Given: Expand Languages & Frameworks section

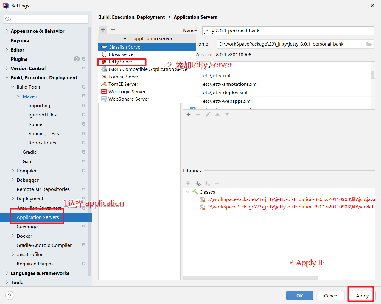Looking at the screenshot, I should 7,273.
